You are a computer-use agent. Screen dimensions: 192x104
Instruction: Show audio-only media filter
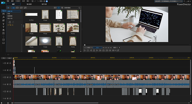[x=25, y=8]
